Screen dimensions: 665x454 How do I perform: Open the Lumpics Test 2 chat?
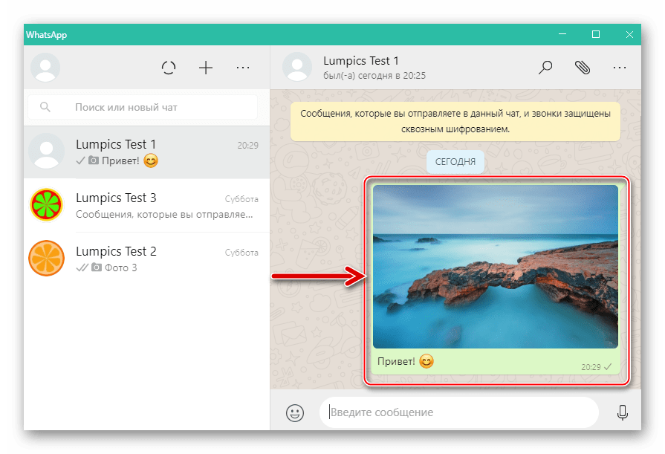point(145,259)
